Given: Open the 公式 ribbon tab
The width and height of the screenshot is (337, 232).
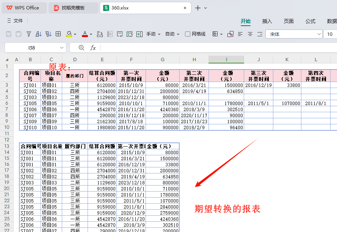Looking at the screenshot, I should pos(310,21).
